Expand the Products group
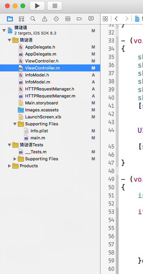Screen dimensions: 143x274 coord(9,166)
